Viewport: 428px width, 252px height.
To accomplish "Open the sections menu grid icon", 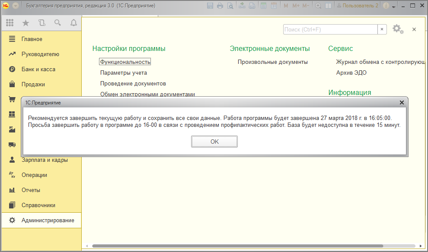I will pyautogui.click(x=10, y=23).
